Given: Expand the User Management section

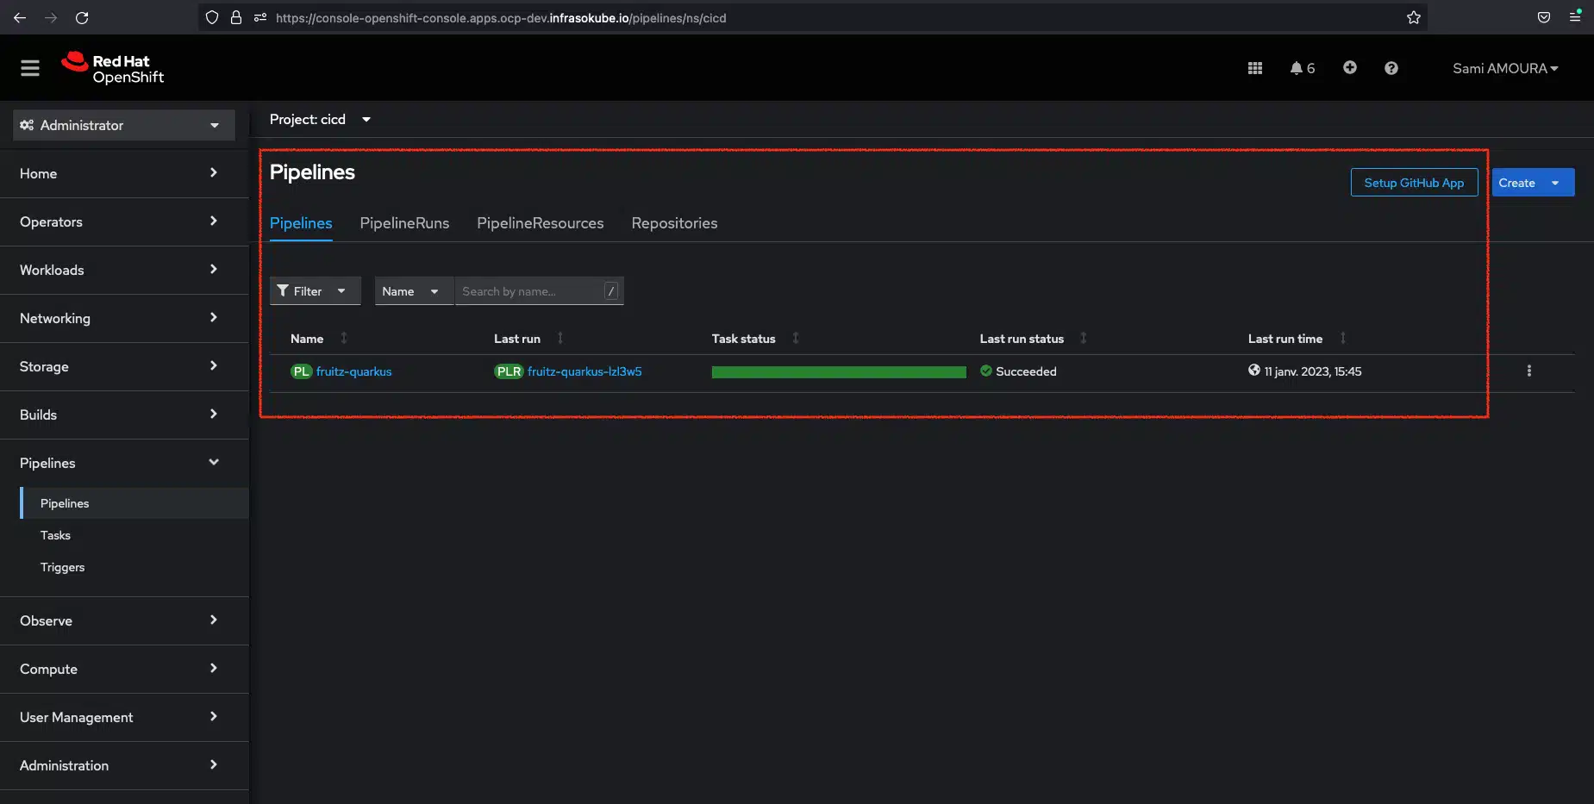Looking at the screenshot, I should pyautogui.click(x=124, y=717).
